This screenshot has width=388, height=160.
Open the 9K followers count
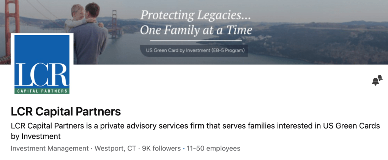pyautogui.click(x=161, y=148)
